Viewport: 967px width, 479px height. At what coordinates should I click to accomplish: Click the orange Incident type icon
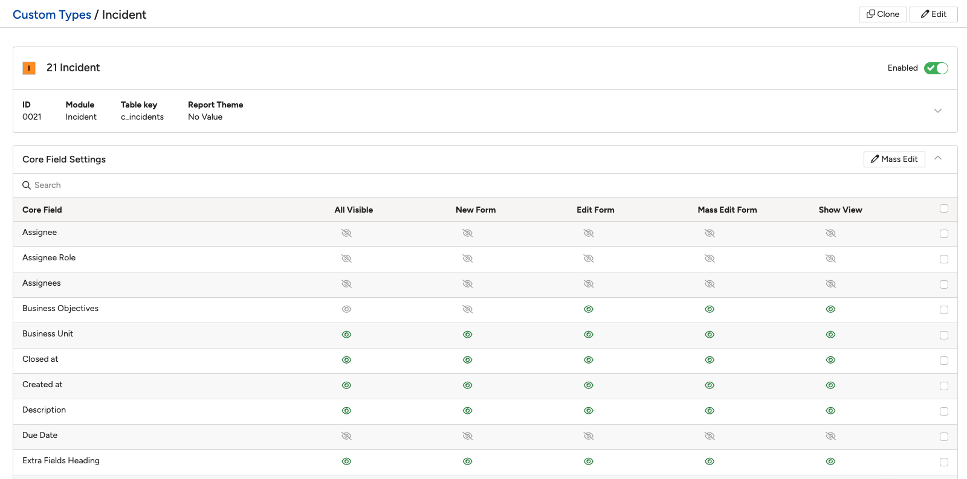[x=29, y=68]
